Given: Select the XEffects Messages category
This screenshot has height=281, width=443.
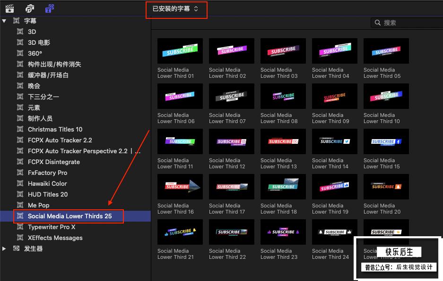Looking at the screenshot, I should 55,238.
